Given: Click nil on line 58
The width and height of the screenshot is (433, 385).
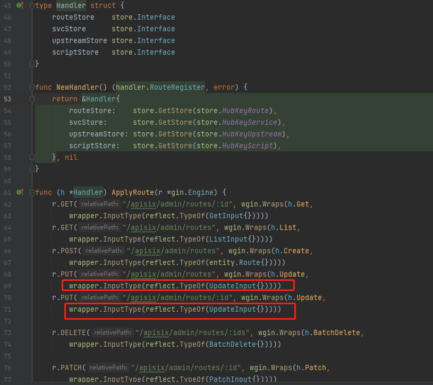Looking at the screenshot, I should 71,157.
